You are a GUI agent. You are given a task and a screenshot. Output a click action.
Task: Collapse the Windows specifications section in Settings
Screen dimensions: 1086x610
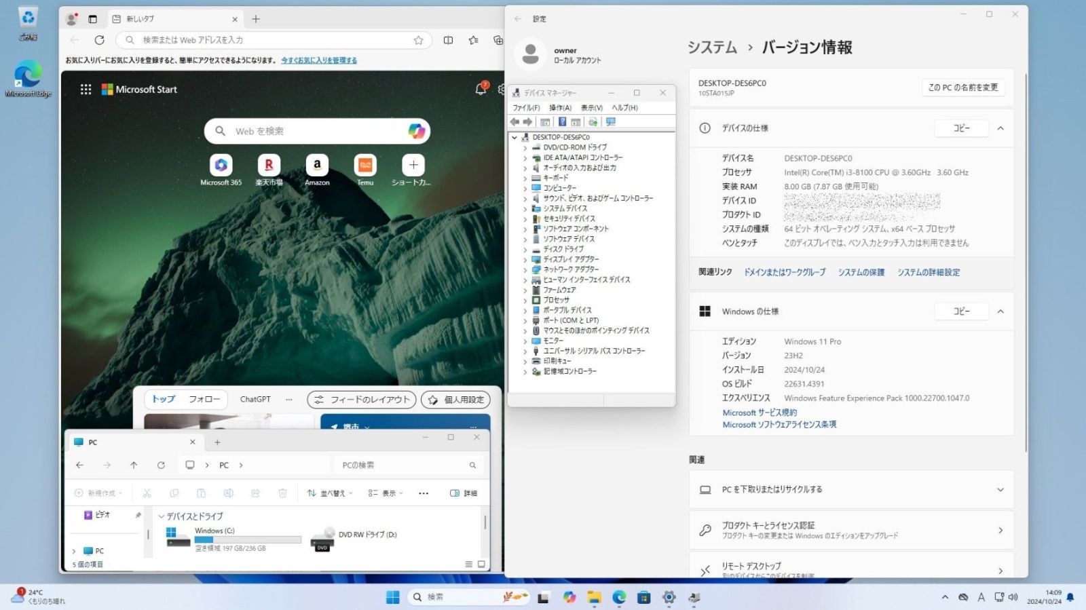coord(1000,311)
